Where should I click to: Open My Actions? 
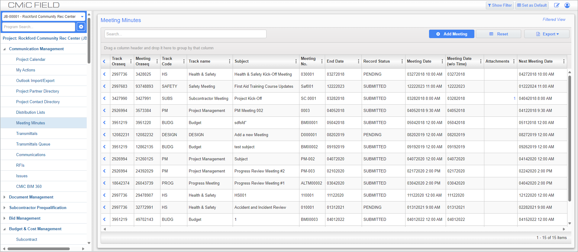point(26,70)
